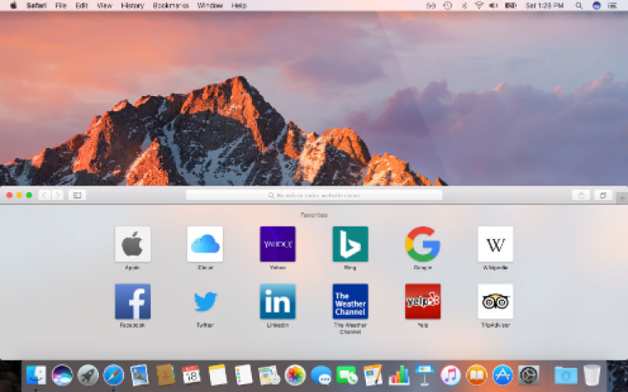Open the Mail stamp icon in Dock
Image resolution: width=628 pixels, height=392 pixels.
tap(139, 375)
